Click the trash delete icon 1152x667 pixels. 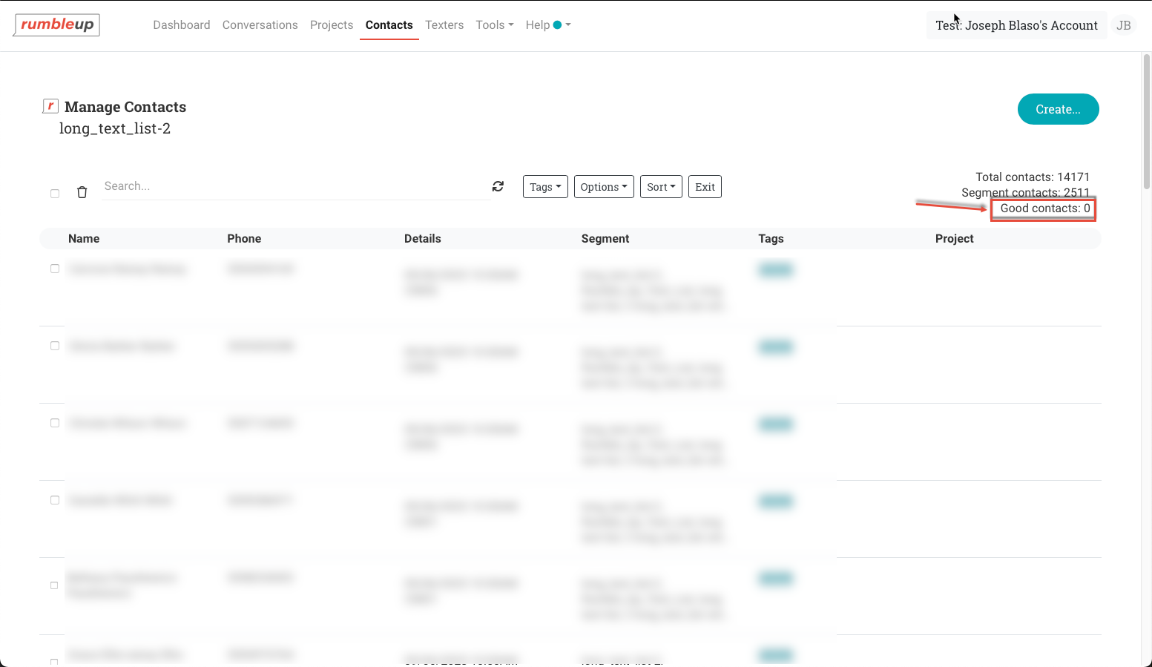pyautogui.click(x=82, y=192)
